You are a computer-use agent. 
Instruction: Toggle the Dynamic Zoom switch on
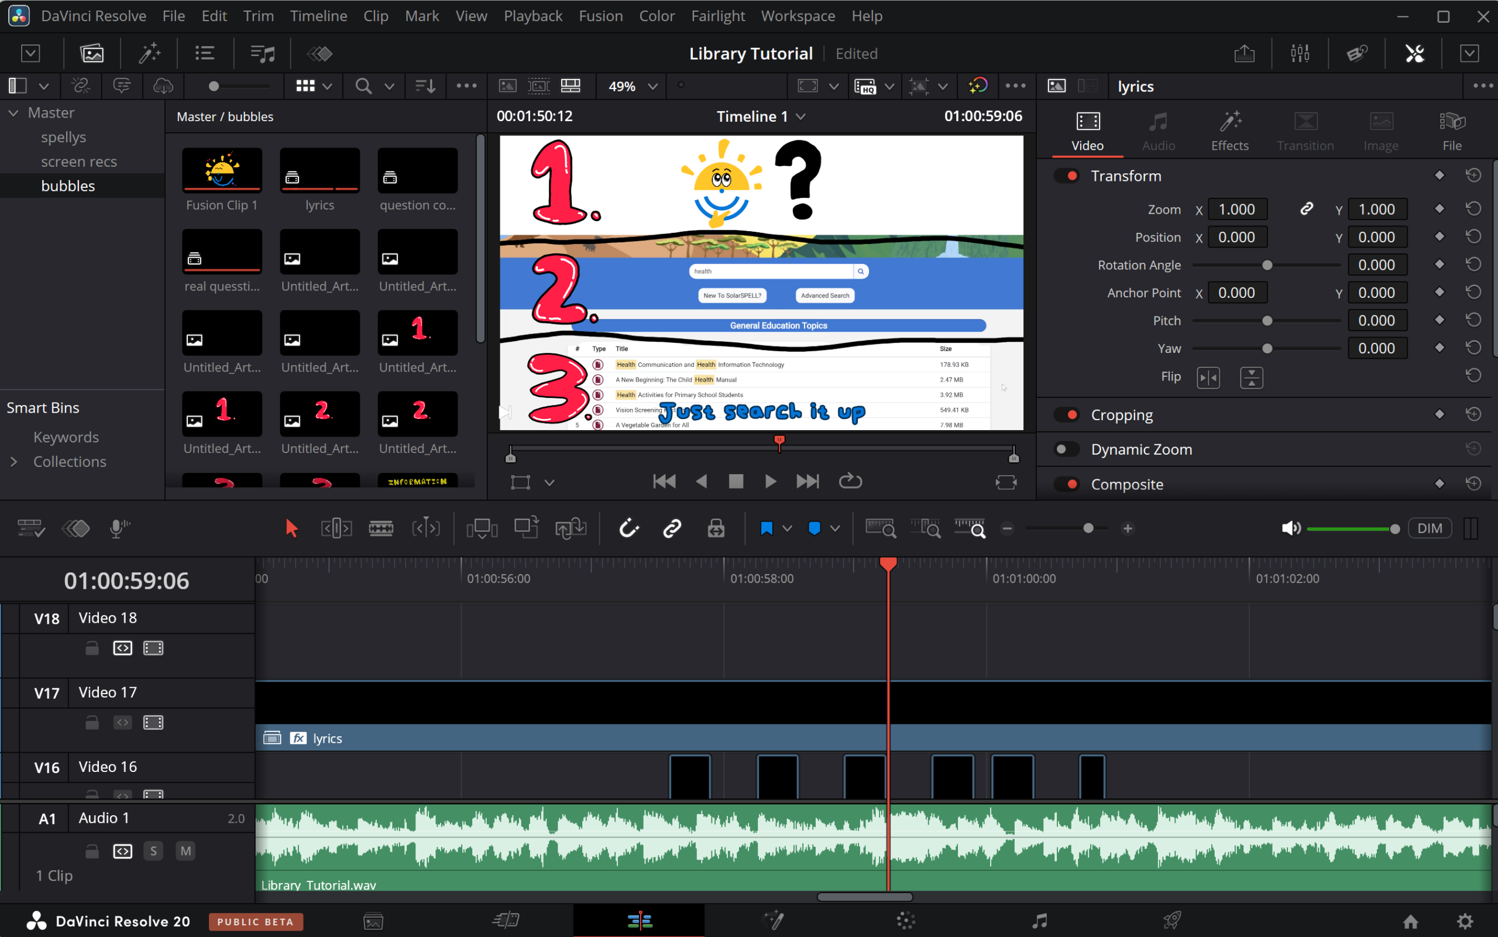[1066, 449]
